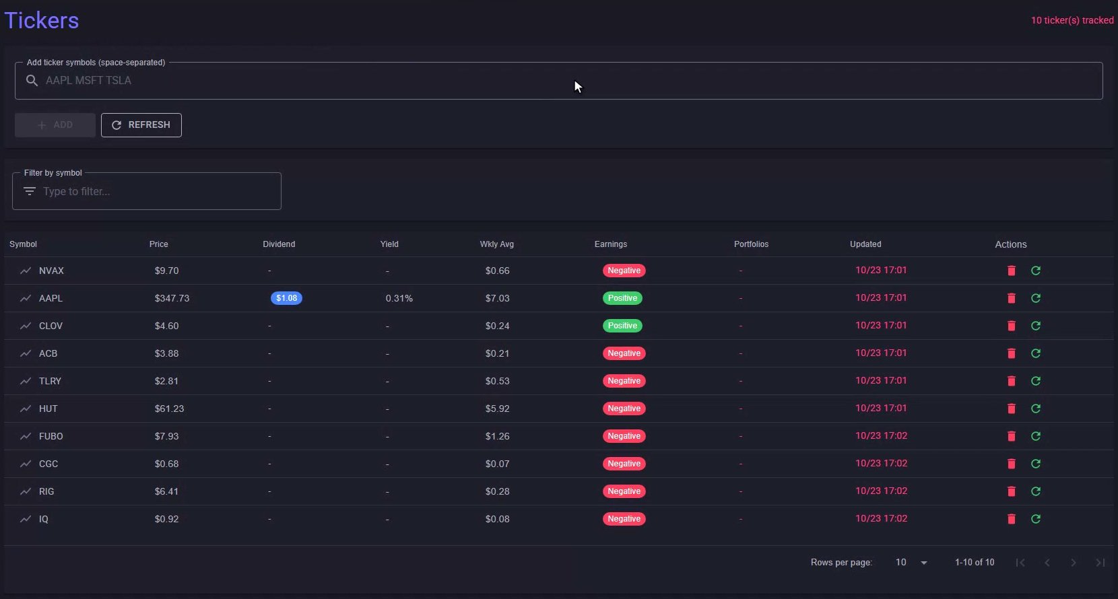Image resolution: width=1118 pixels, height=599 pixels.
Task: Click the RIG symbol text
Action: pyautogui.click(x=46, y=491)
